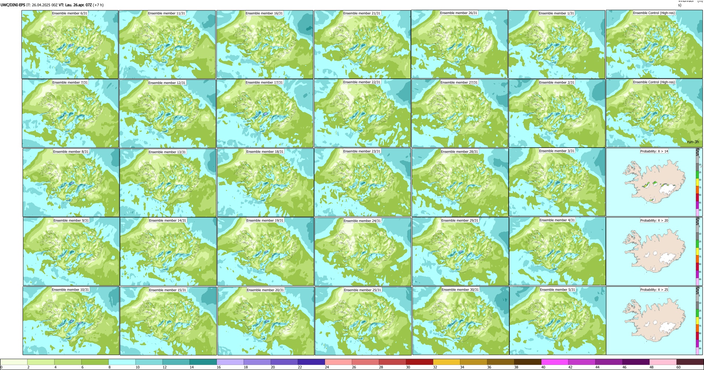
Task: Choose the Ensemble member 17/31 panel
Action: [265, 114]
